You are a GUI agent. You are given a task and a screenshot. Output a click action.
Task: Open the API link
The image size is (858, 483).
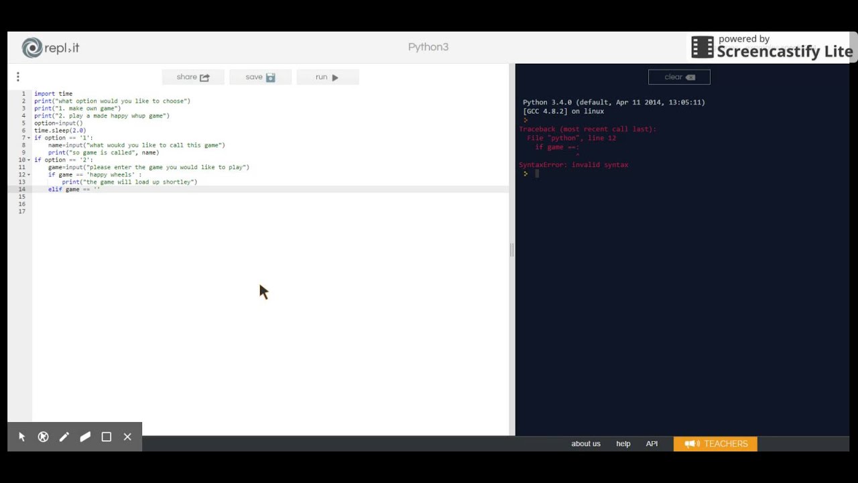[652, 443]
